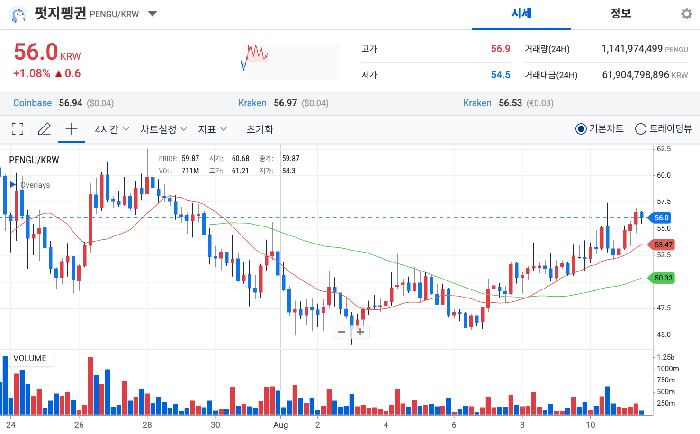Screen dimensions: 700x434
Task: Switch to 트레이딩뷰 chart mode
Action: tap(641, 129)
